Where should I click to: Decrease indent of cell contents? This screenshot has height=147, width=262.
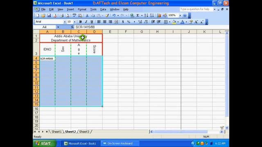153,22
